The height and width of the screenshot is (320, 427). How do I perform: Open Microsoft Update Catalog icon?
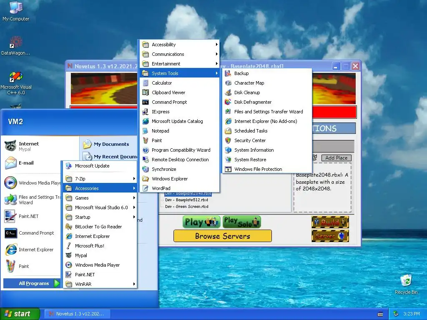146,121
